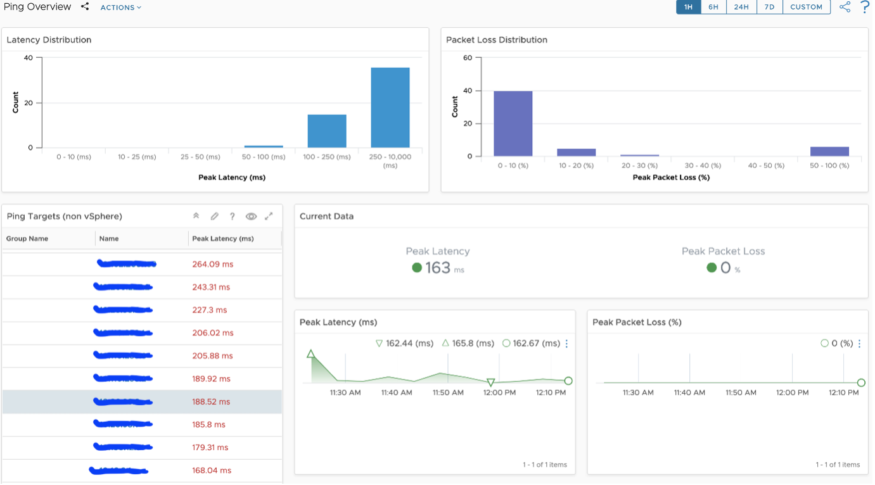Open the CUSTOM time range picker

pyautogui.click(x=806, y=7)
